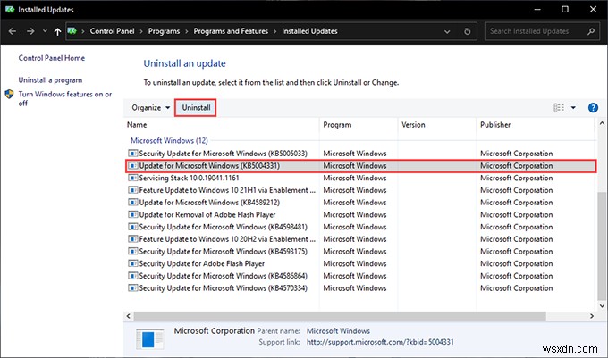Click the Forward navigation arrow
608x358 pixels.
click(30, 31)
